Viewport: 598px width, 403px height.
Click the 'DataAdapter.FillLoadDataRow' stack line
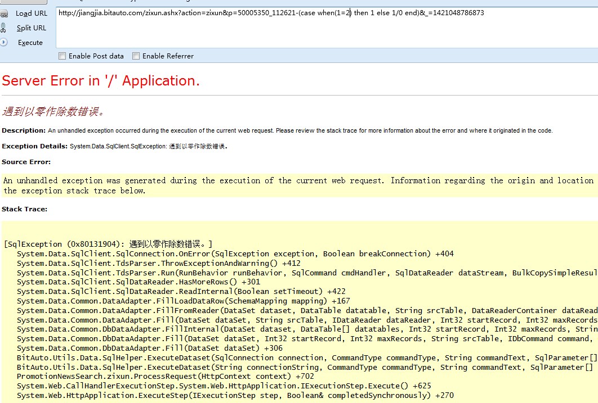184,301
